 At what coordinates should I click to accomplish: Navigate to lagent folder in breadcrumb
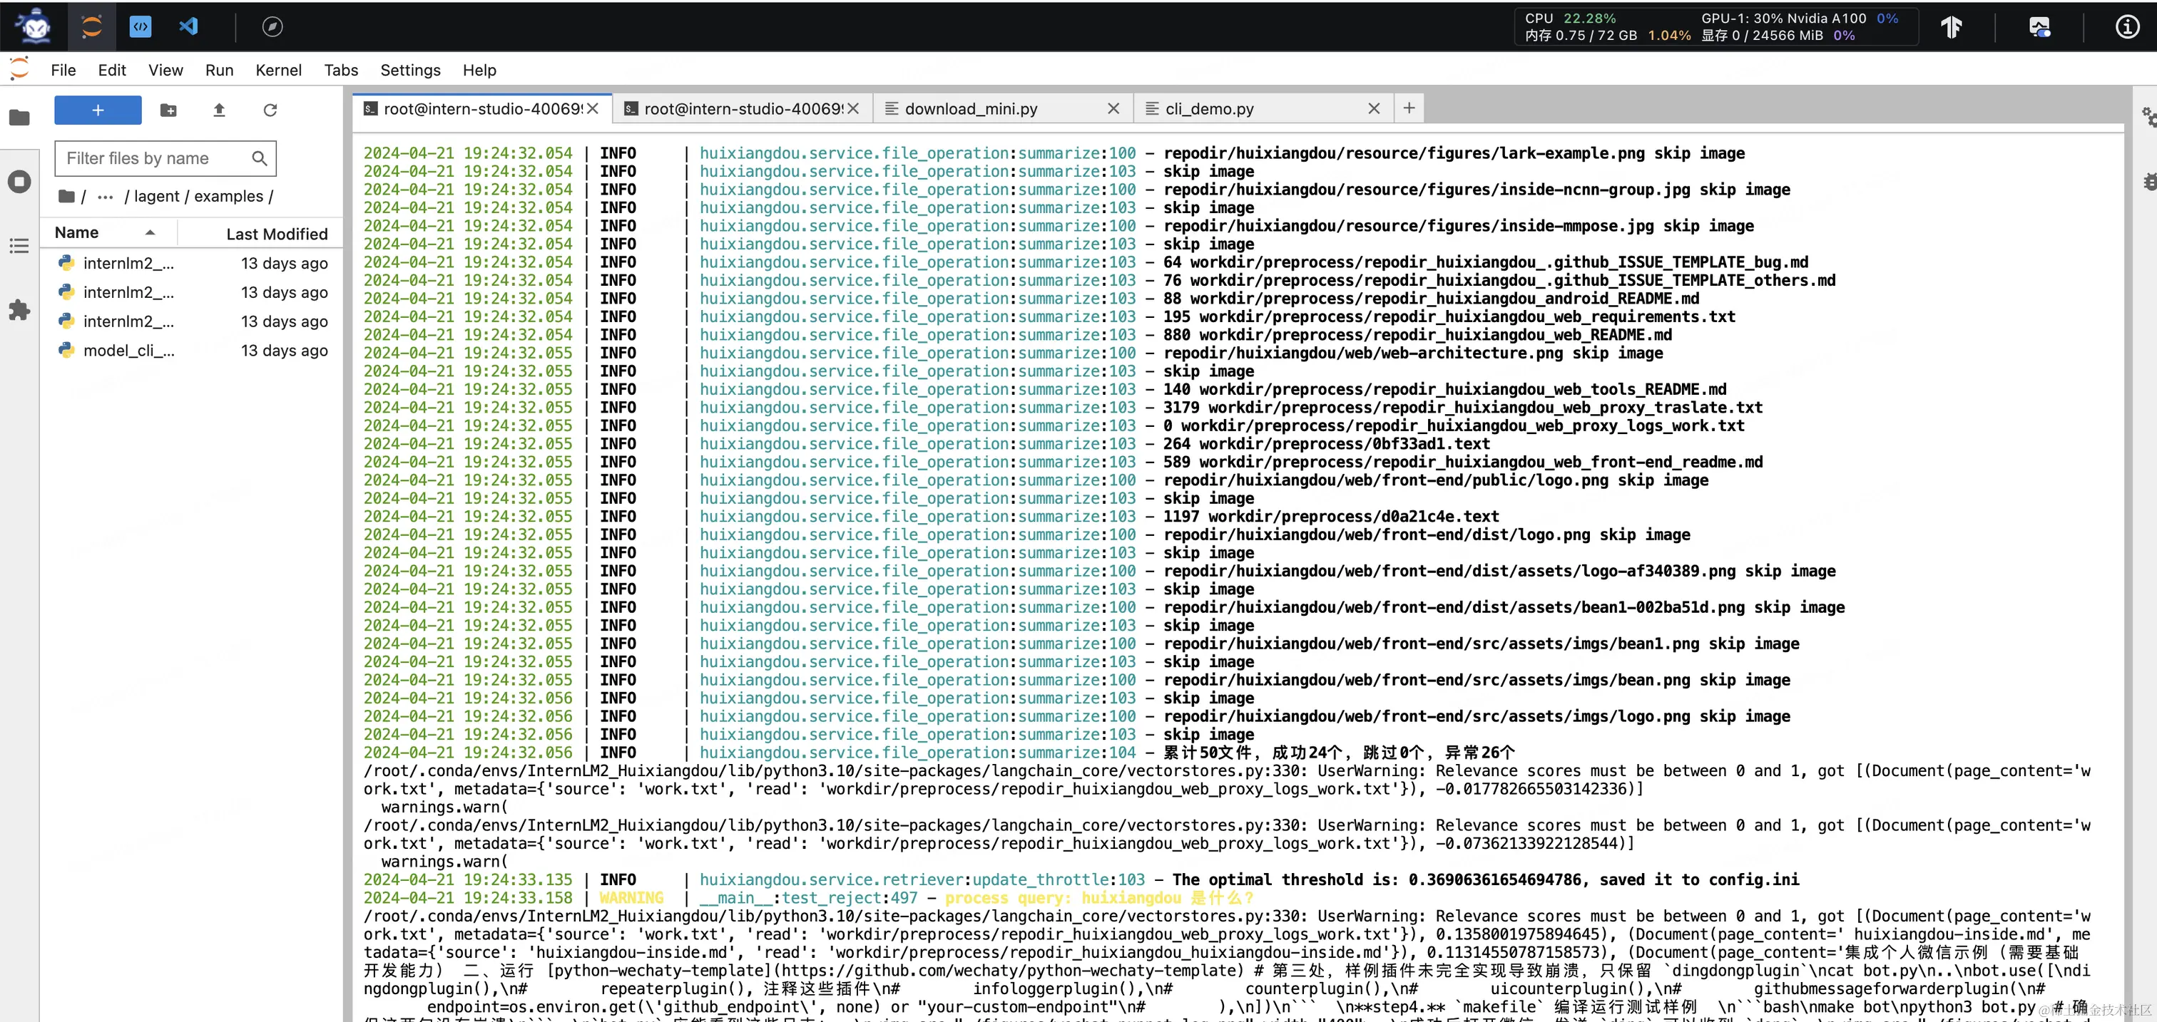tap(157, 197)
